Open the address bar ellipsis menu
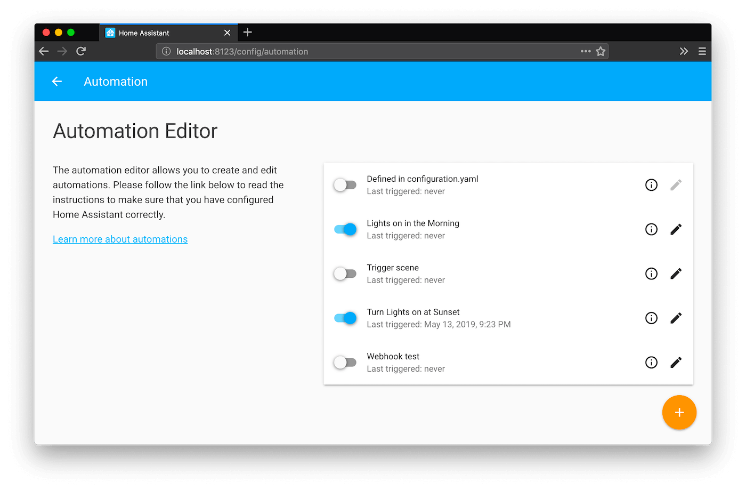The width and height of the screenshot is (746, 490). (585, 51)
